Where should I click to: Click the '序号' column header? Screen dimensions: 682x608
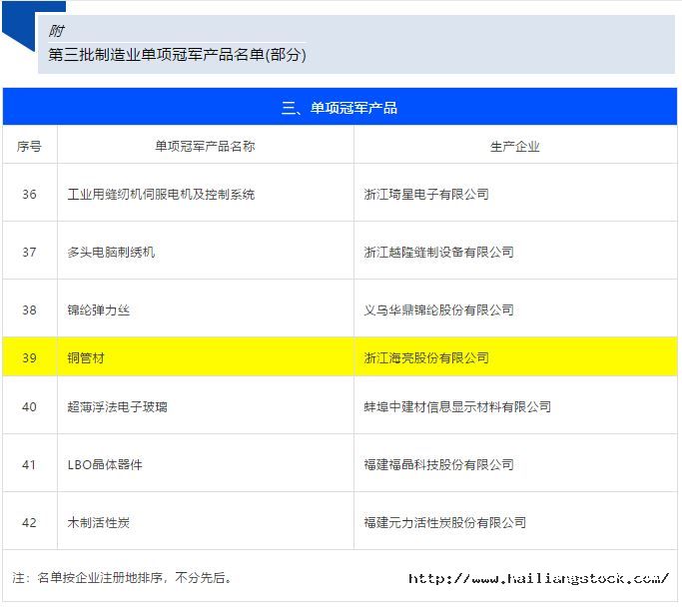coord(29,146)
